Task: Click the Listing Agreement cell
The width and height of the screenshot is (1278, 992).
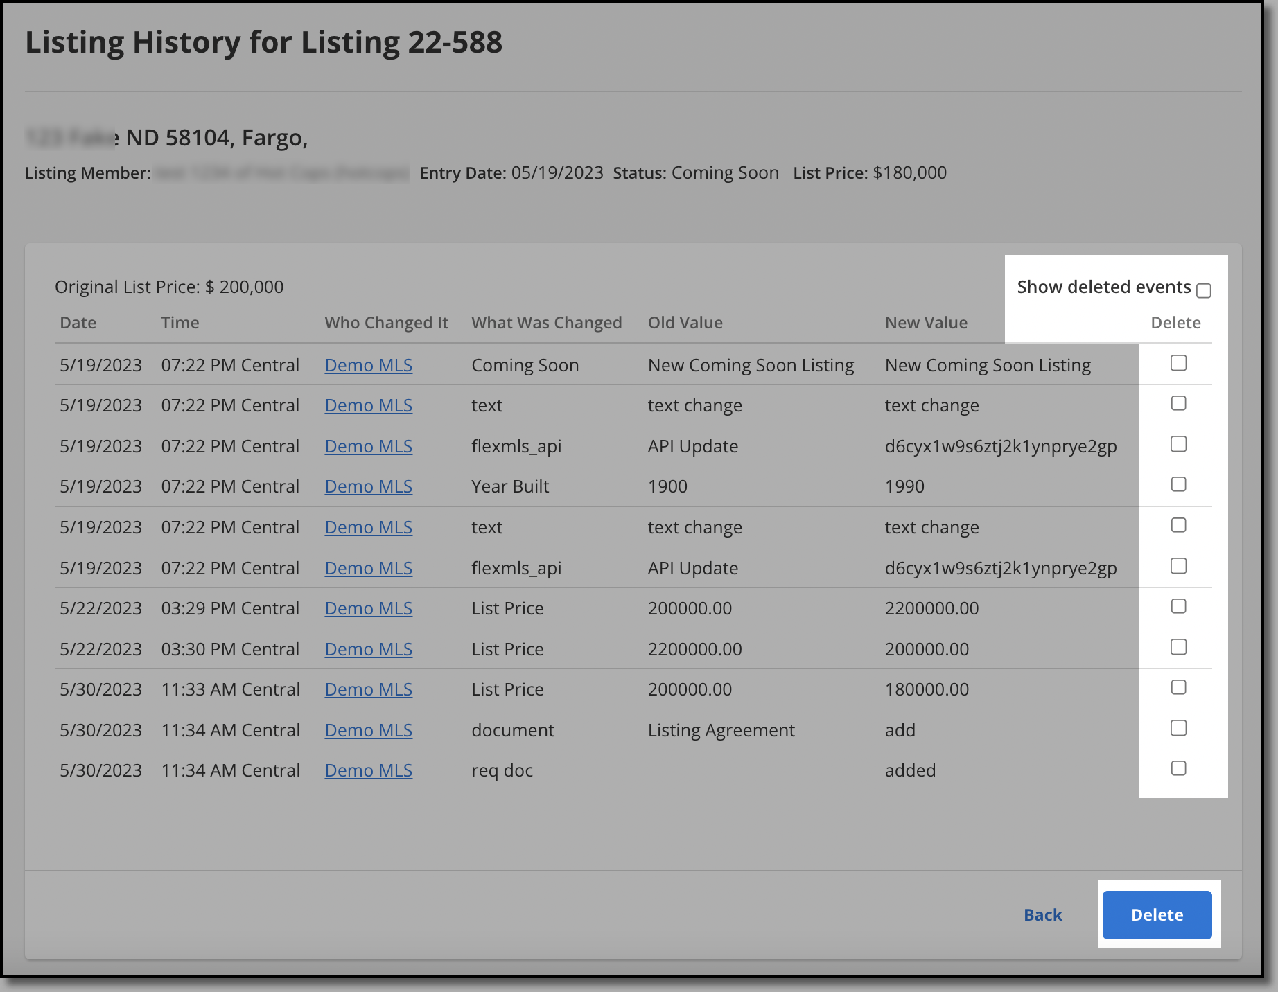Action: pyautogui.click(x=721, y=730)
